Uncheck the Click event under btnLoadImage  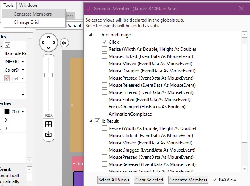tap(105, 42)
